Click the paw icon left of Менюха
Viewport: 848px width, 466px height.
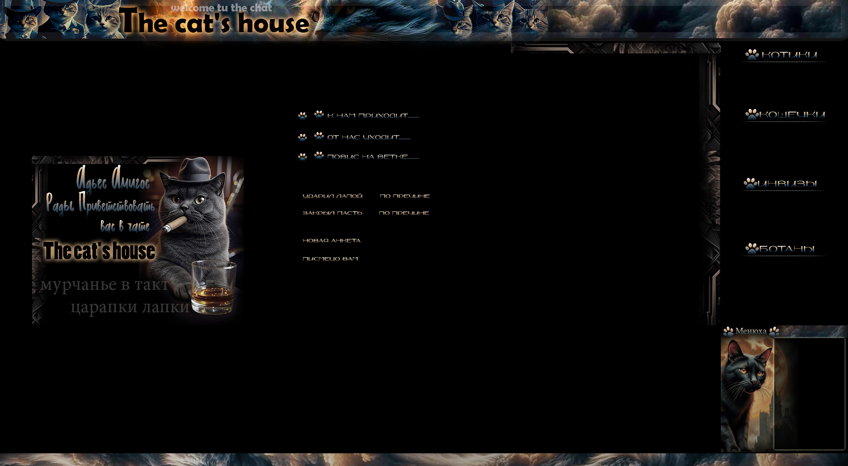click(728, 331)
